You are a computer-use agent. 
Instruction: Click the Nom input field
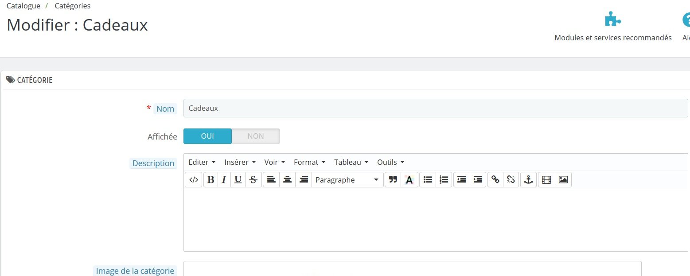pyautogui.click(x=436, y=108)
